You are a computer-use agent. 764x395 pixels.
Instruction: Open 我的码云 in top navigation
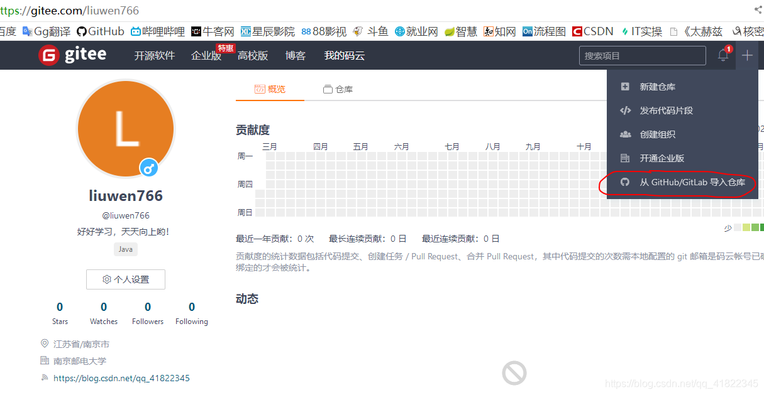344,56
